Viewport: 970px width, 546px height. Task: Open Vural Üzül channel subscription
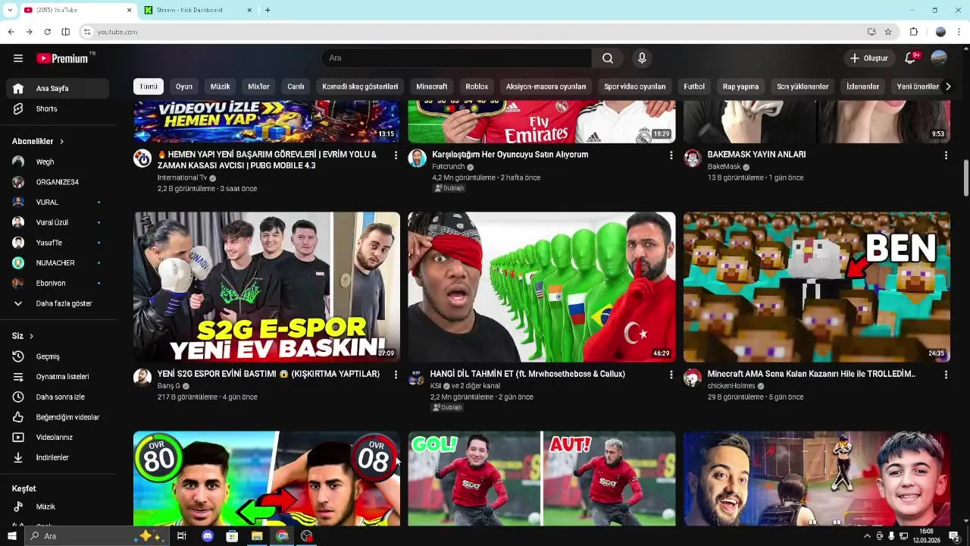[x=58, y=223]
